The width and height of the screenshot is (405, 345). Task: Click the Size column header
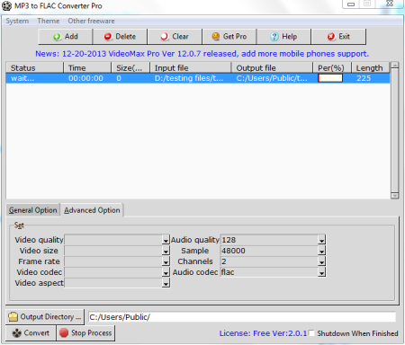pyautogui.click(x=130, y=68)
